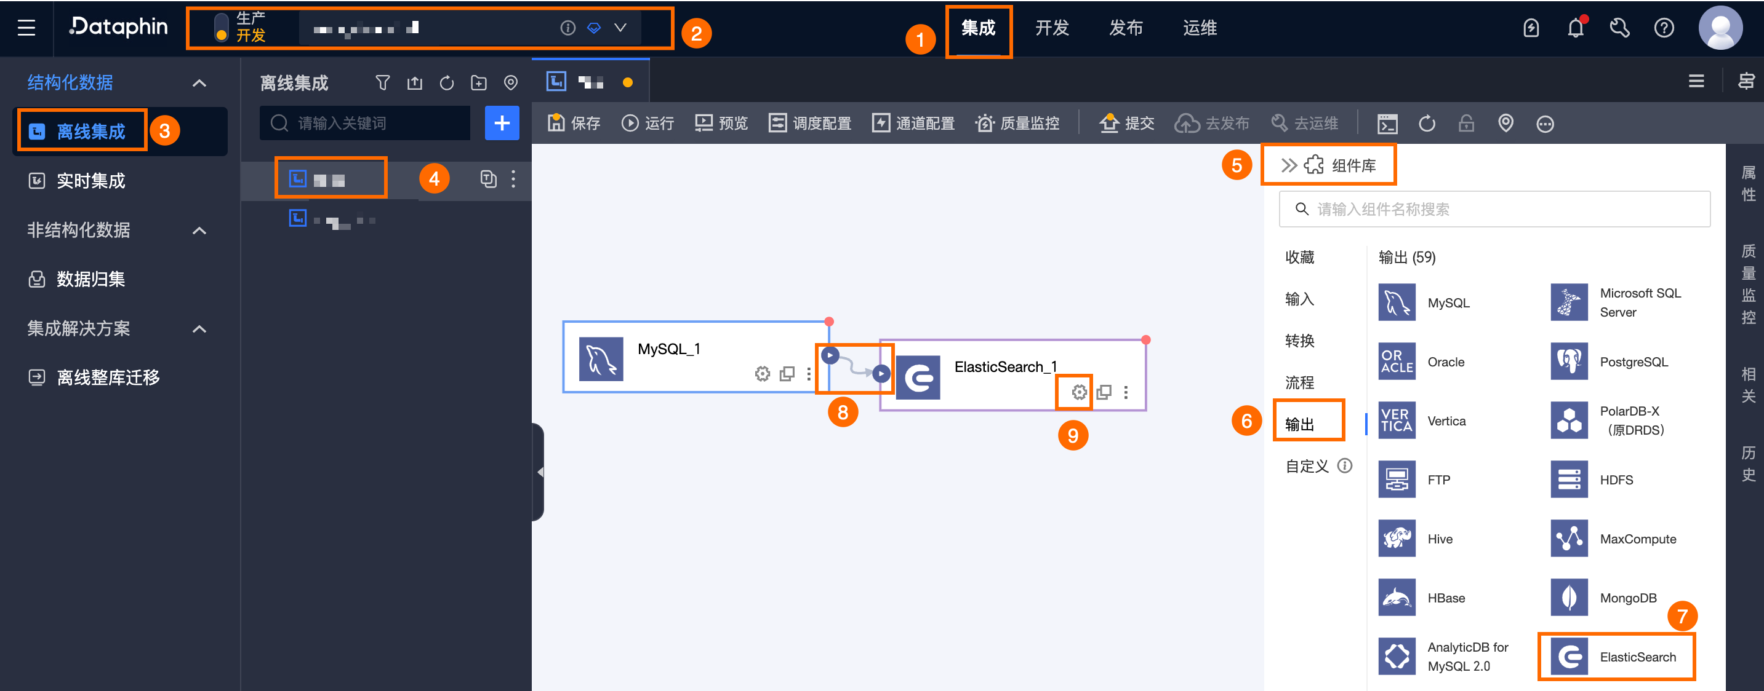
Task: Collapse the 集成解决方案 section
Action: point(199,329)
